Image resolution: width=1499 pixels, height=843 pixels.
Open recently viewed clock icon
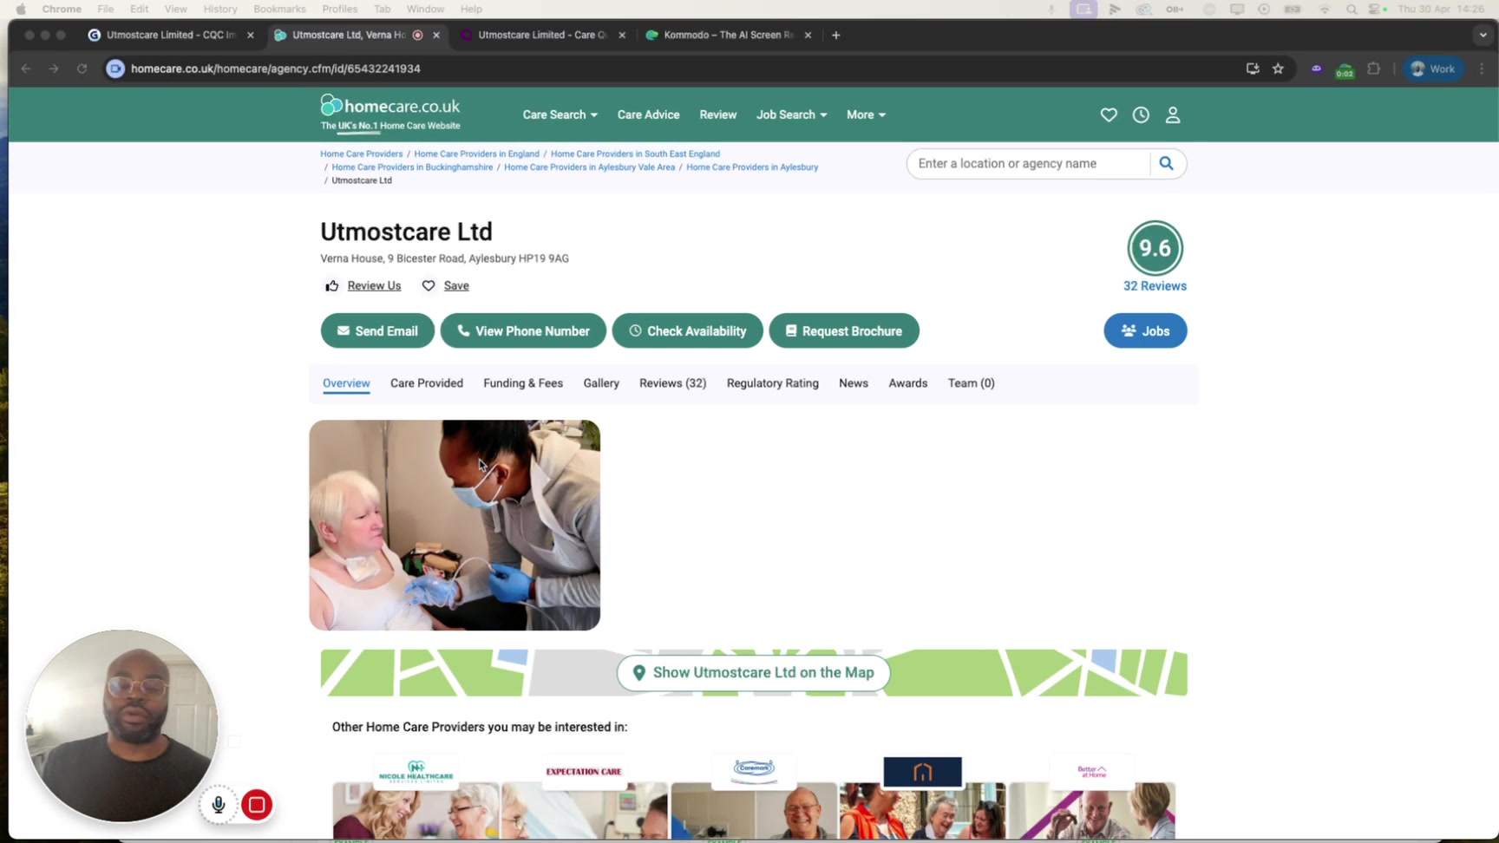coord(1141,114)
